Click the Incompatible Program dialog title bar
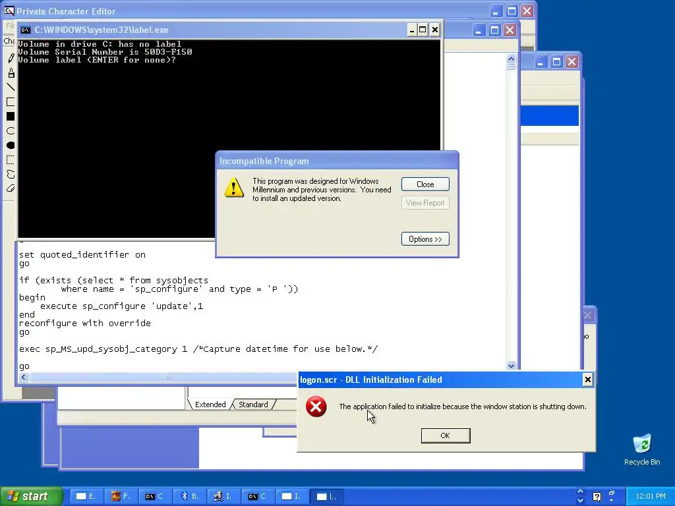 coord(337,161)
